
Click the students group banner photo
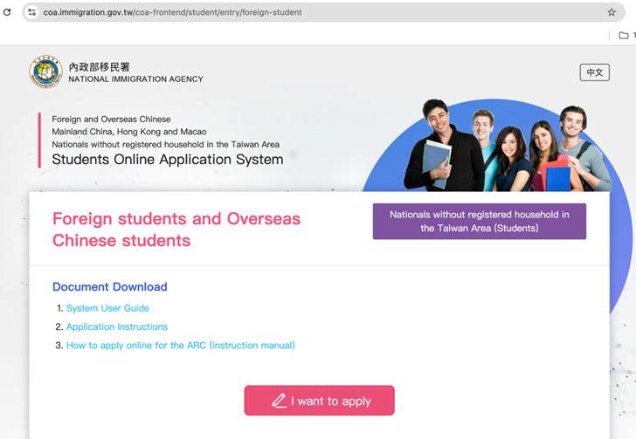point(507,145)
